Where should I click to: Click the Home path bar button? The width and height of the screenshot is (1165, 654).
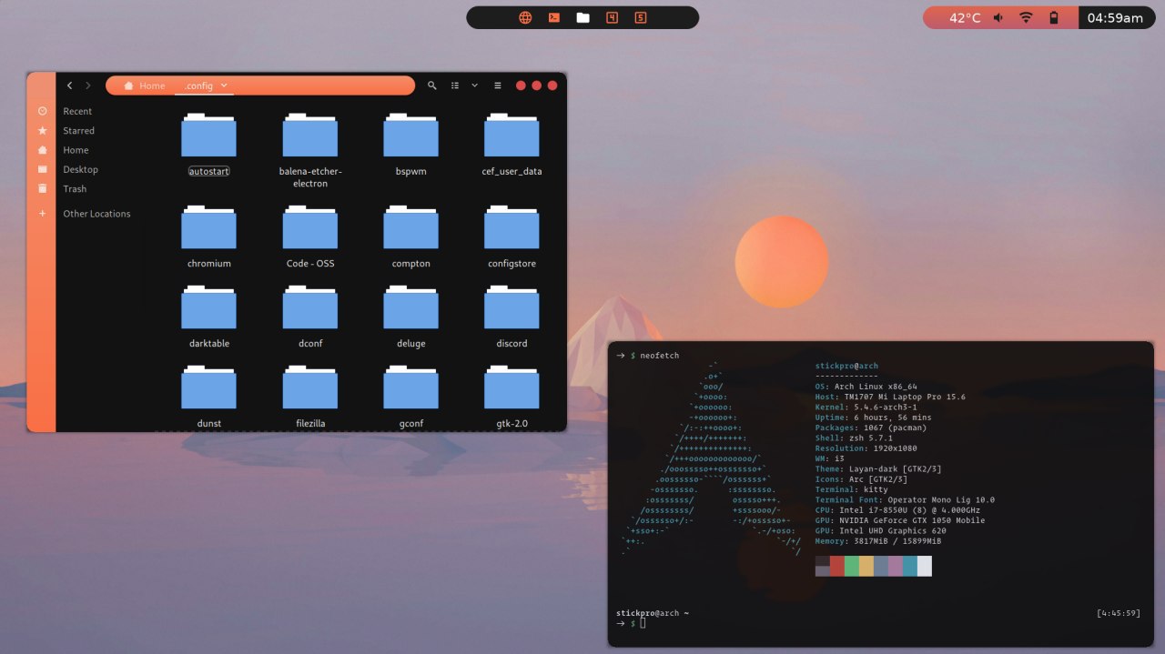click(x=145, y=86)
